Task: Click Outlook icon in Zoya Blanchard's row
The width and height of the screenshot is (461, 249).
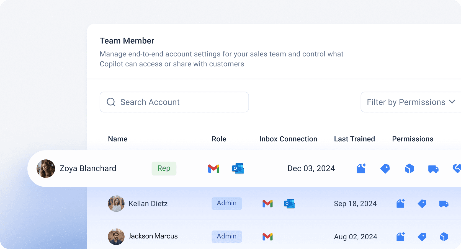Action: coord(238,168)
